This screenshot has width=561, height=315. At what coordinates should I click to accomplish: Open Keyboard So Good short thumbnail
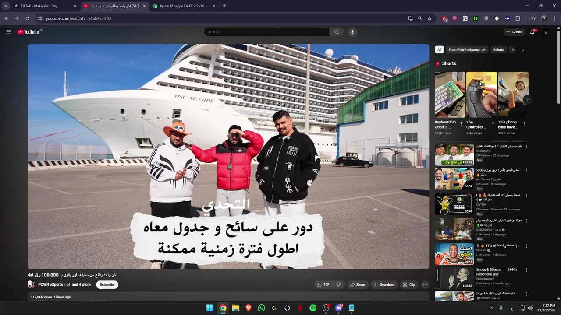point(450,94)
